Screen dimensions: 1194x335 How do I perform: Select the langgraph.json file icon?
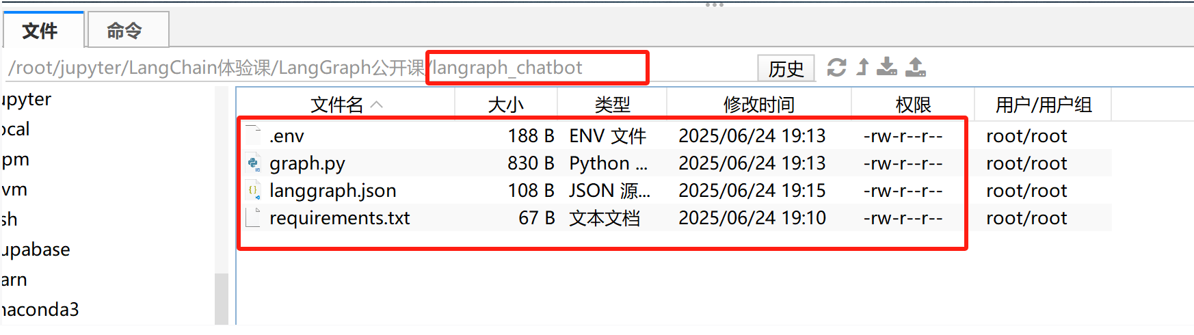coord(254,191)
